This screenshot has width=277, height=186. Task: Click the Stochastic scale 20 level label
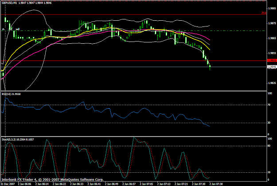click(269, 172)
